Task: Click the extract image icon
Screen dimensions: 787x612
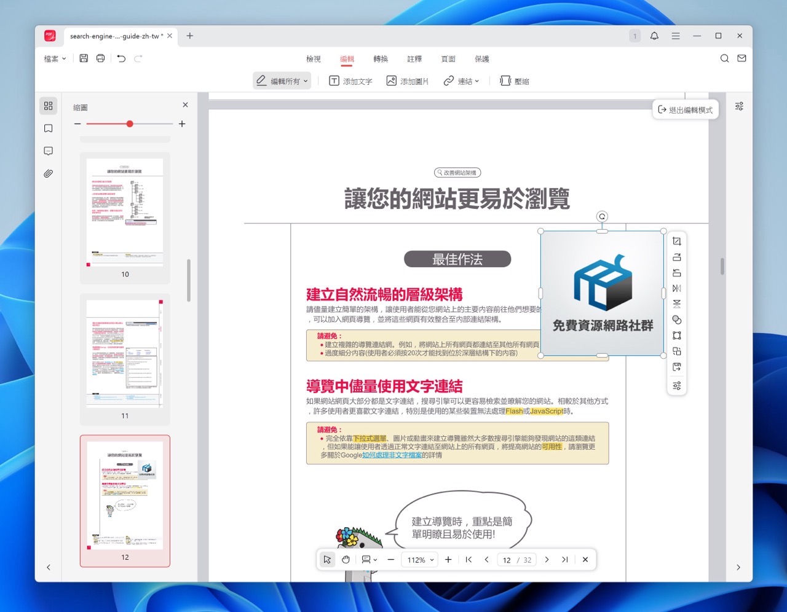Action: pos(676,367)
